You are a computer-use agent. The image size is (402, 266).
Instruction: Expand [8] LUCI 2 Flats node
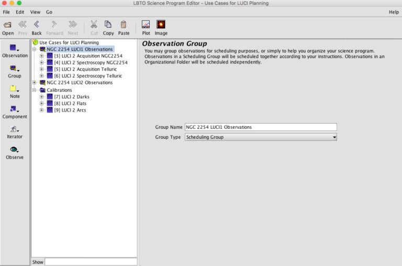[41, 103]
